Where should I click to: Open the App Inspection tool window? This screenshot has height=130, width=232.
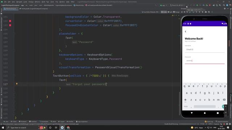[x=82, y=122]
